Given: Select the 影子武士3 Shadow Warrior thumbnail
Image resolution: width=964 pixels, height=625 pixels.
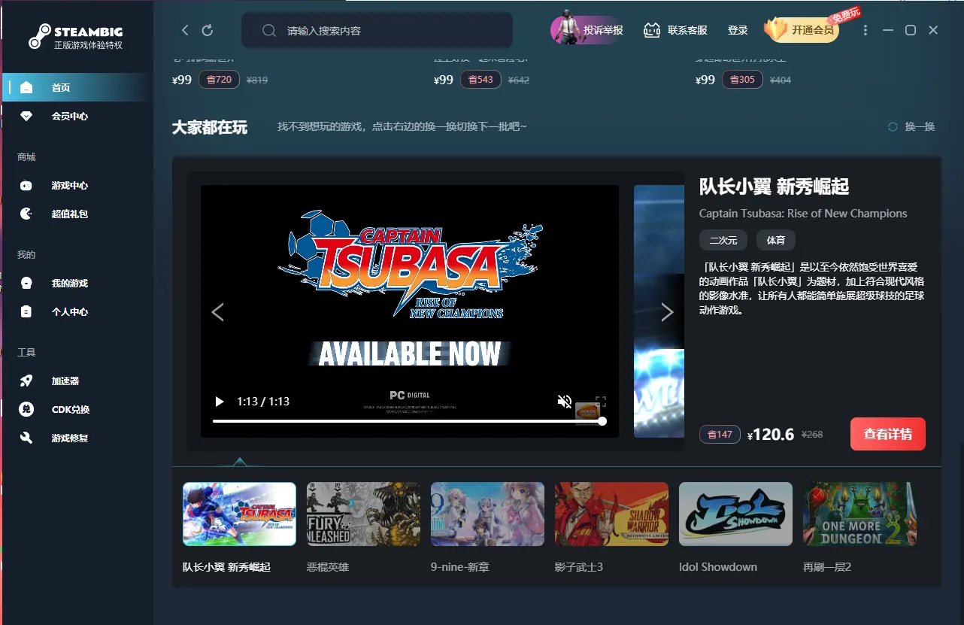Looking at the screenshot, I should point(611,514).
